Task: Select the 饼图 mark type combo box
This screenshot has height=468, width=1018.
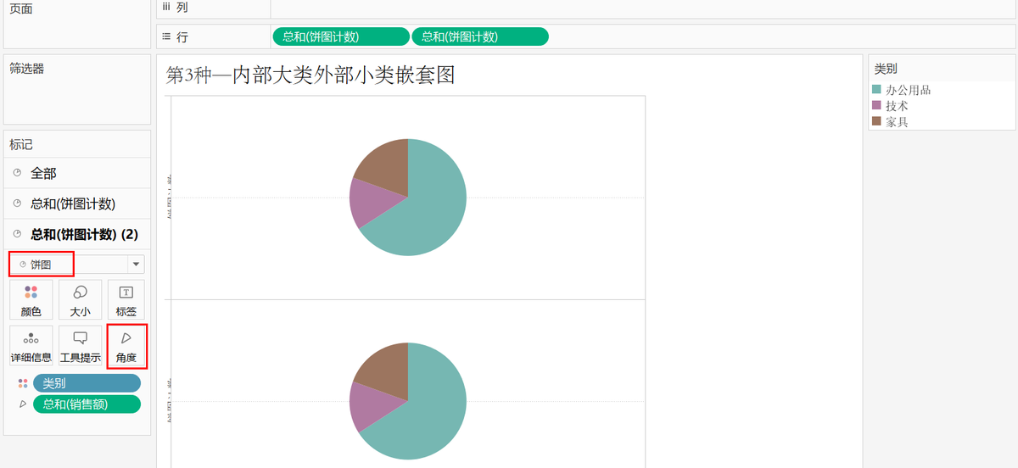Action: tap(68, 265)
